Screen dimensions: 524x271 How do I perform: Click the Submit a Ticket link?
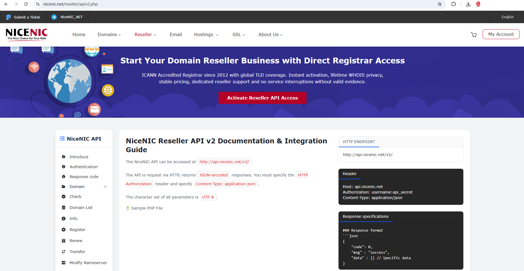tap(27, 17)
